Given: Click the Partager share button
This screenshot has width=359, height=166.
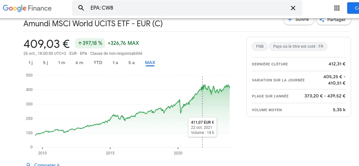Looking at the screenshot, I should coord(333,20).
